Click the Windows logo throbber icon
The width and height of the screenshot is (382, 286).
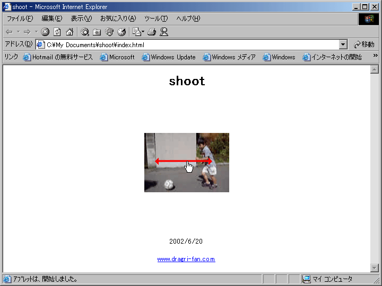pos(369,19)
